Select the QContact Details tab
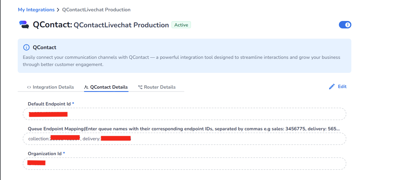The height and width of the screenshot is (180, 410). [x=109, y=87]
